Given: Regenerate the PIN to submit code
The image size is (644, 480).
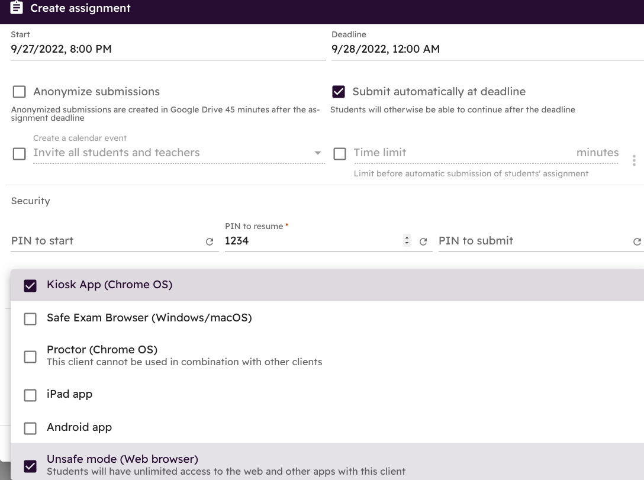Looking at the screenshot, I should [x=637, y=241].
